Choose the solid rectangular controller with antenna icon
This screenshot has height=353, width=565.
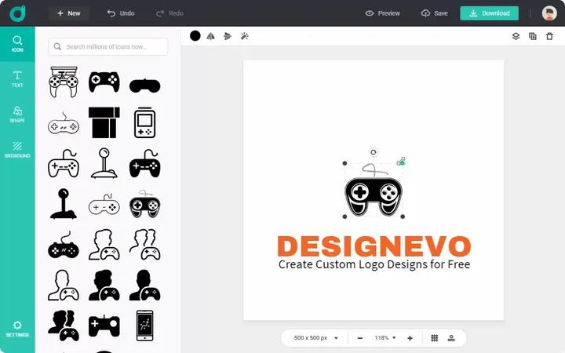pos(104,326)
